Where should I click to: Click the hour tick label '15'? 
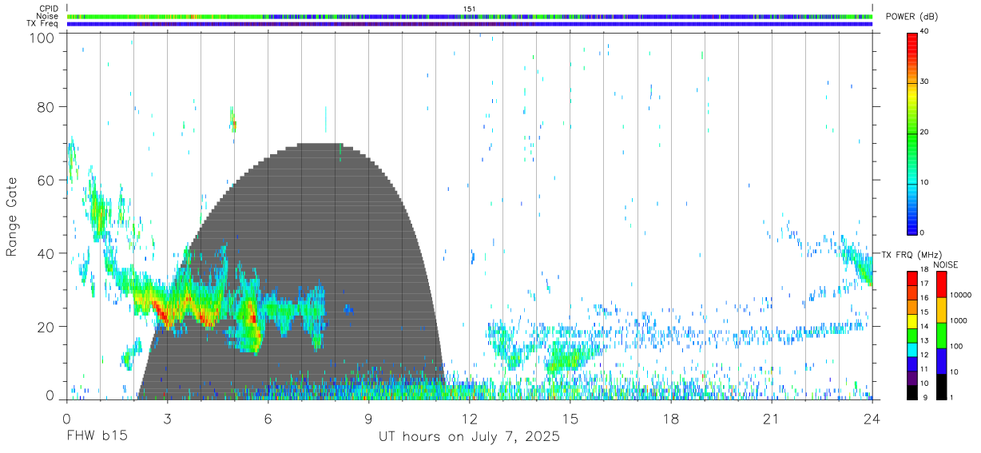[x=570, y=419]
